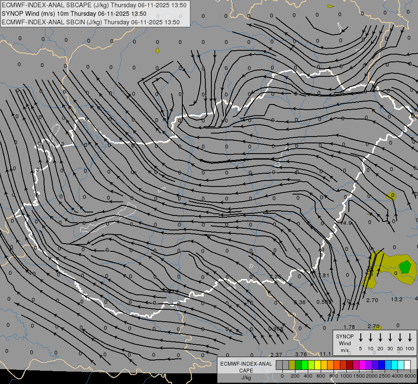Click the 200 tick on CAPE scale
Image resolution: width=418 pixels, height=384 pixels.
295,376
